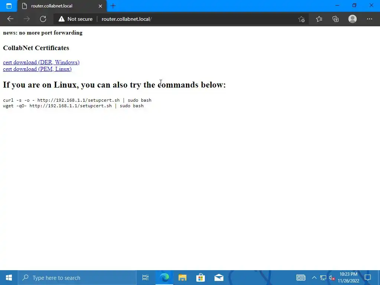Show hidden system tray icons
This screenshot has width=380, height=285.
(x=314, y=278)
